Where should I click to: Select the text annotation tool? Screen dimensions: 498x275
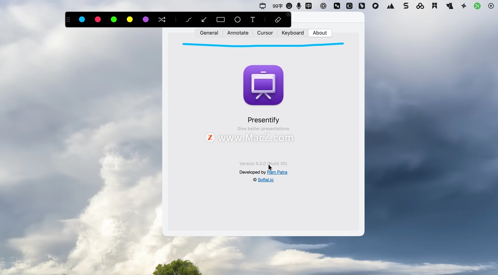(x=253, y=20)
